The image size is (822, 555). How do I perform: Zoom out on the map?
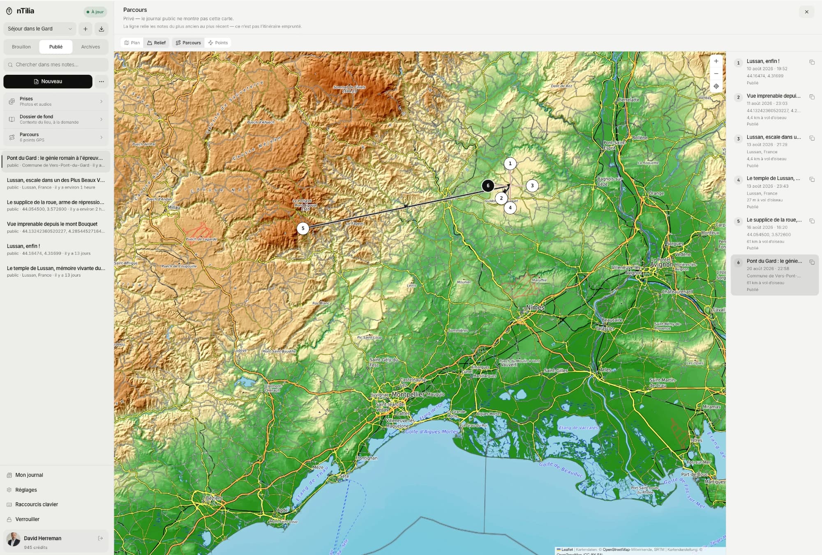[716, 74]
